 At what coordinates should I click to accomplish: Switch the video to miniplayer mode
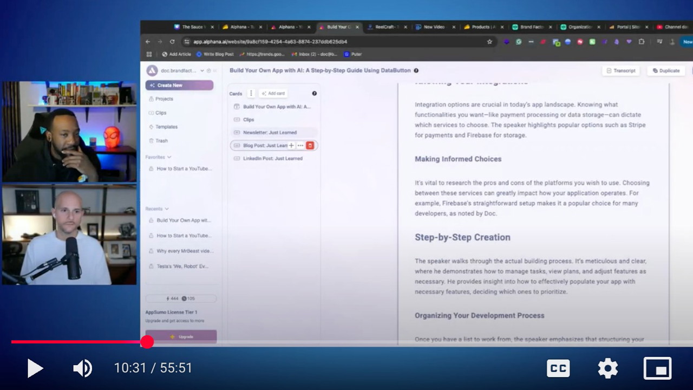[657, 368]
